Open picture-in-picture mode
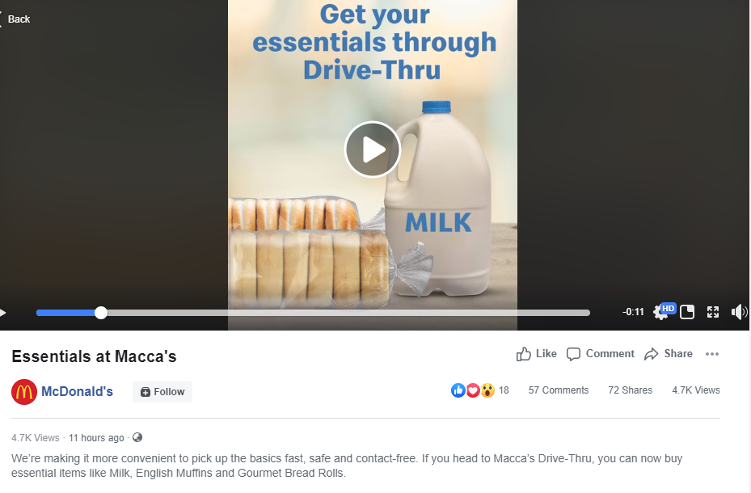The image size is (751, 493). 686,311
